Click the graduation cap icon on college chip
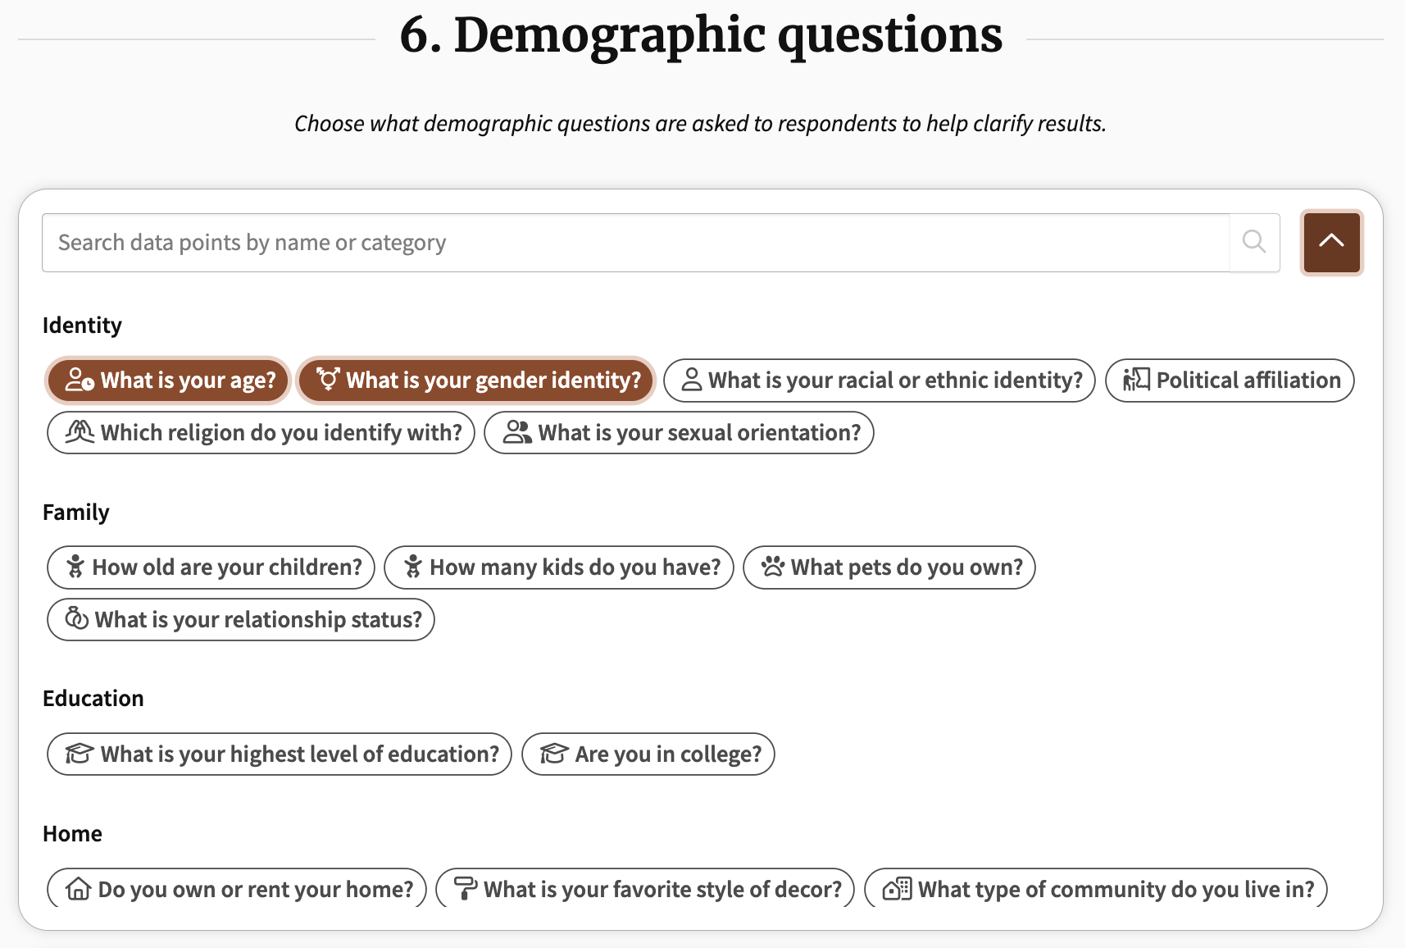The width and height of the screenshot is (1405, 948). [554, 754]
